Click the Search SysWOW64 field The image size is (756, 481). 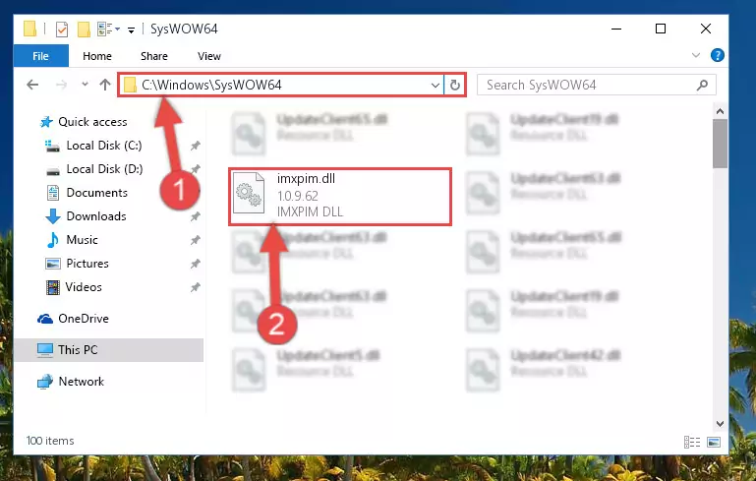pyautogui.click(x=597, y=86)
